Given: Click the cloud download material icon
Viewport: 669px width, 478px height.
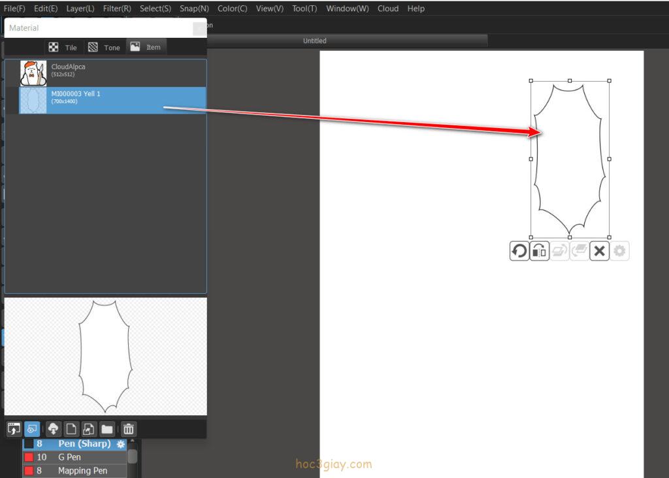Looking at the screenshot, I should click(x=54, y=429).
